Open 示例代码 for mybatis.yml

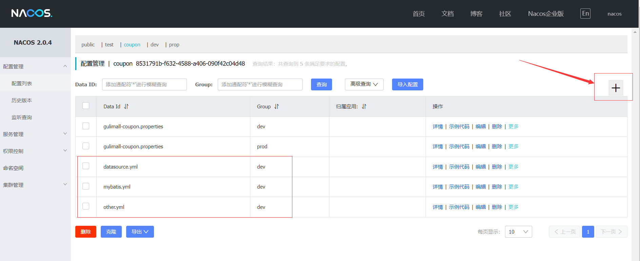click(x=459, y=187)
